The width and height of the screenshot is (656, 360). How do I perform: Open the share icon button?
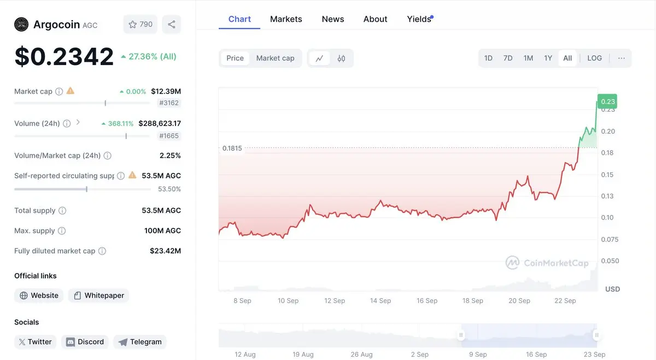pyautogui.click(x=172, y=24)
